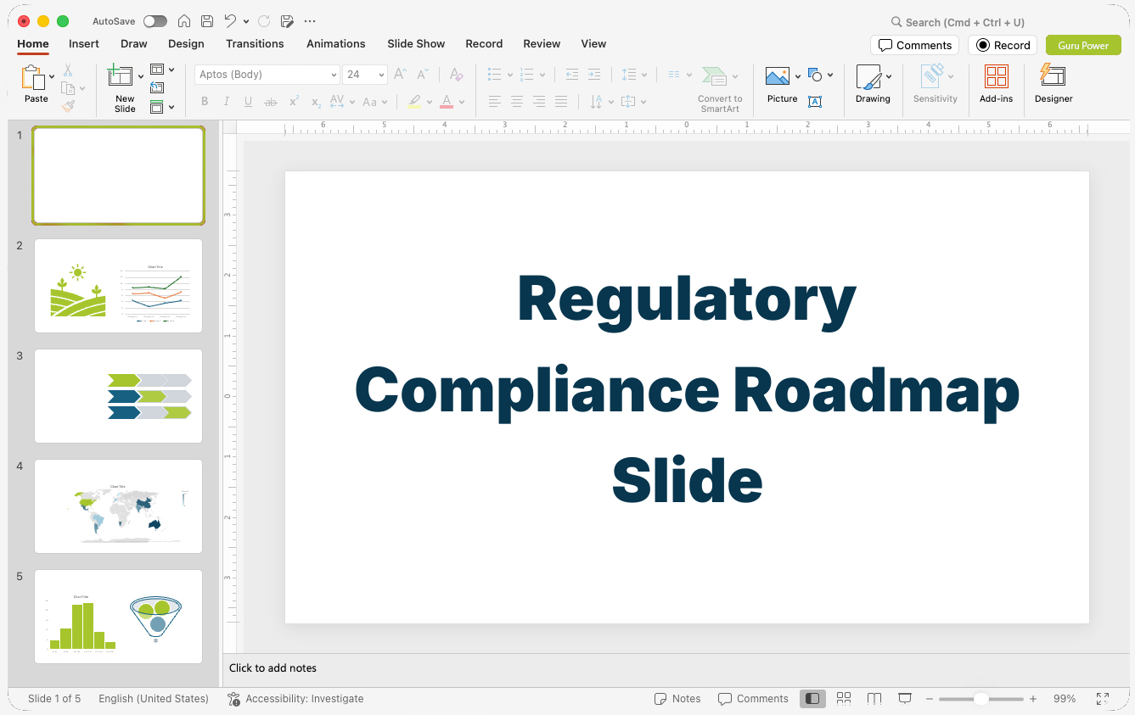Click the text highlight color swatch
This screenshot has width=1135, height=715.
tap(414, 102)
